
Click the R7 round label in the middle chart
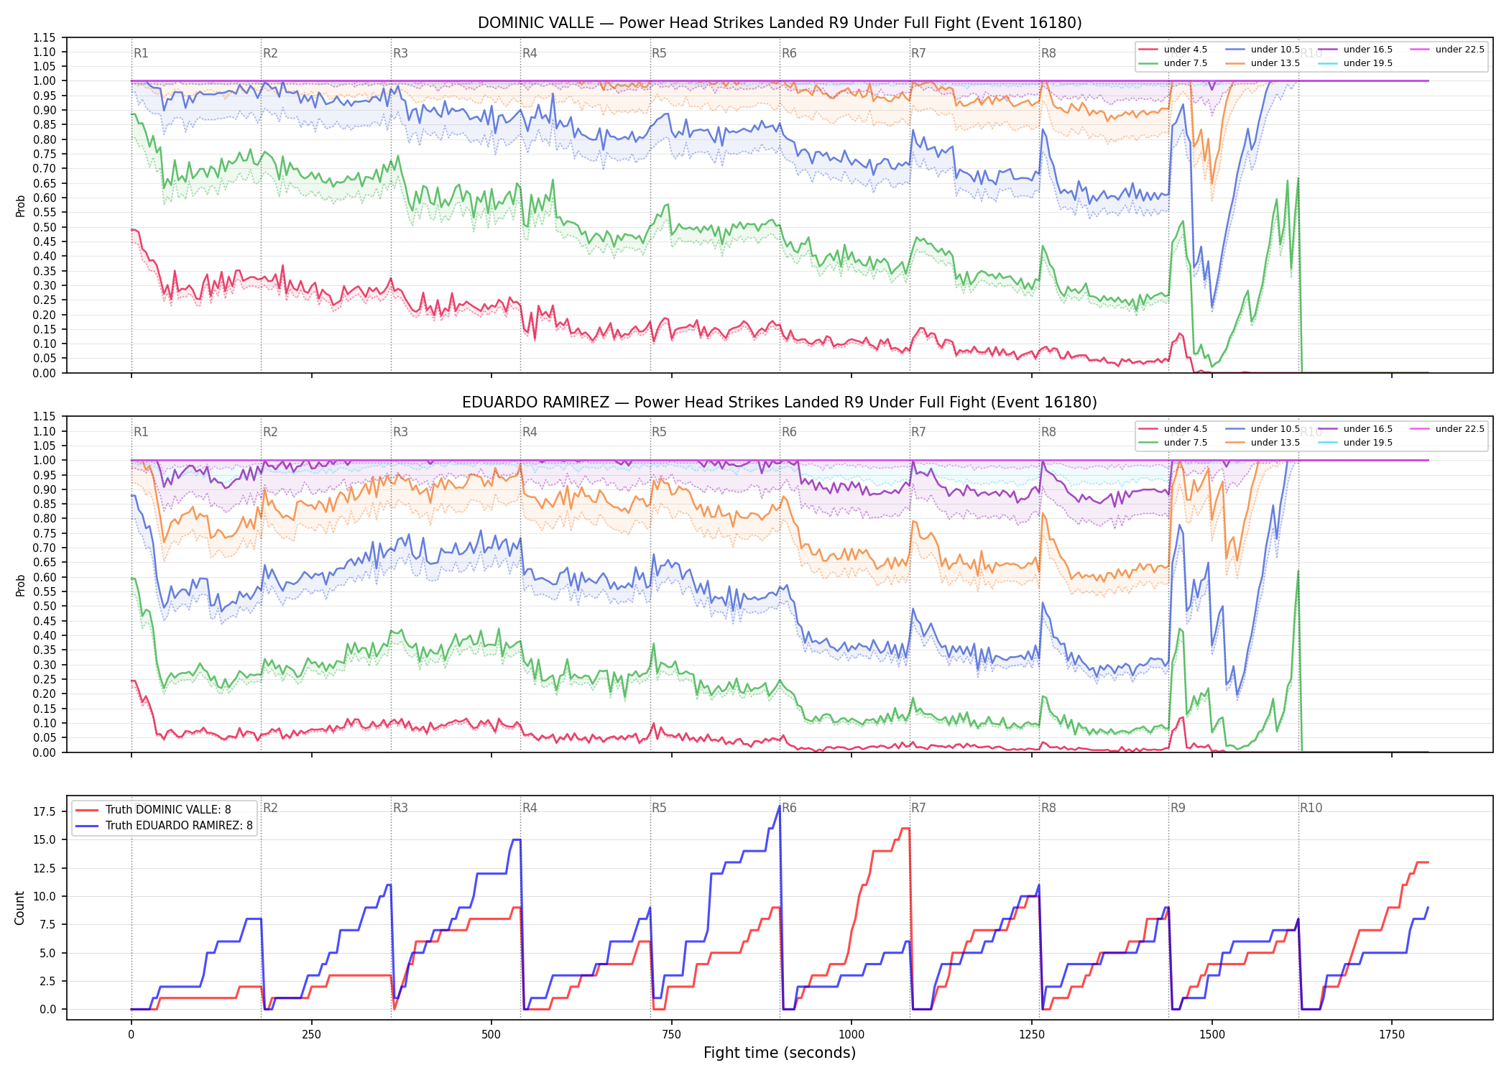[x=918, y=432]
